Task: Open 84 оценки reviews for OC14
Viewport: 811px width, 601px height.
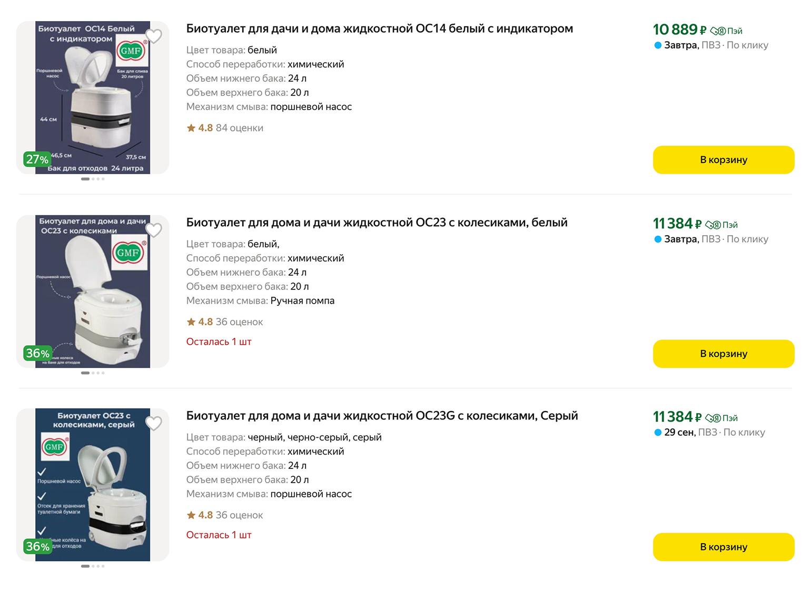Action: (x=239, y=128)
